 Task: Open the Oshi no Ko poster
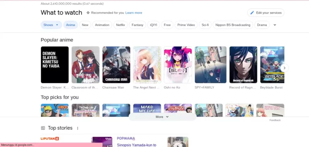[178, 65]
